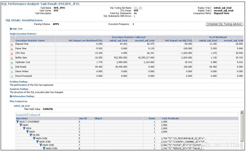Click the blue right arrow for Direct Writes
The width and height of the screenshot is (246, 151).
[12, 72]
